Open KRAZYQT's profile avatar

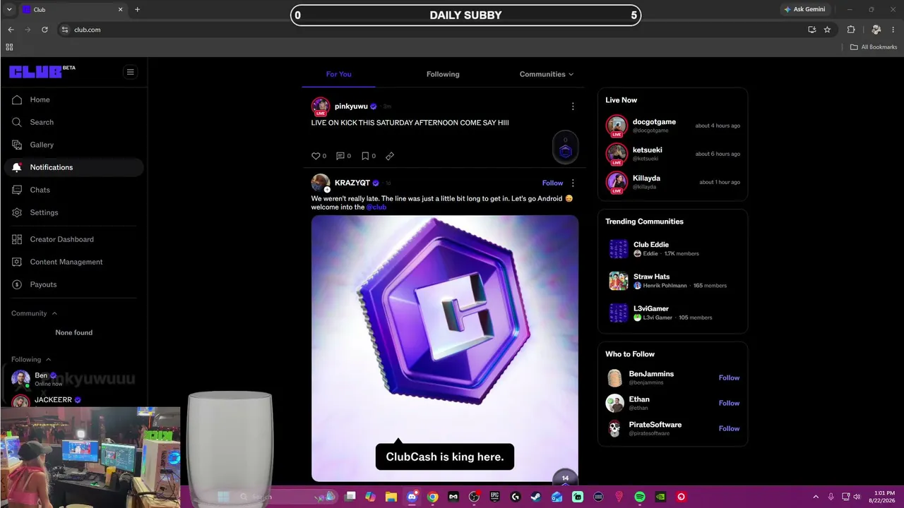321,183
